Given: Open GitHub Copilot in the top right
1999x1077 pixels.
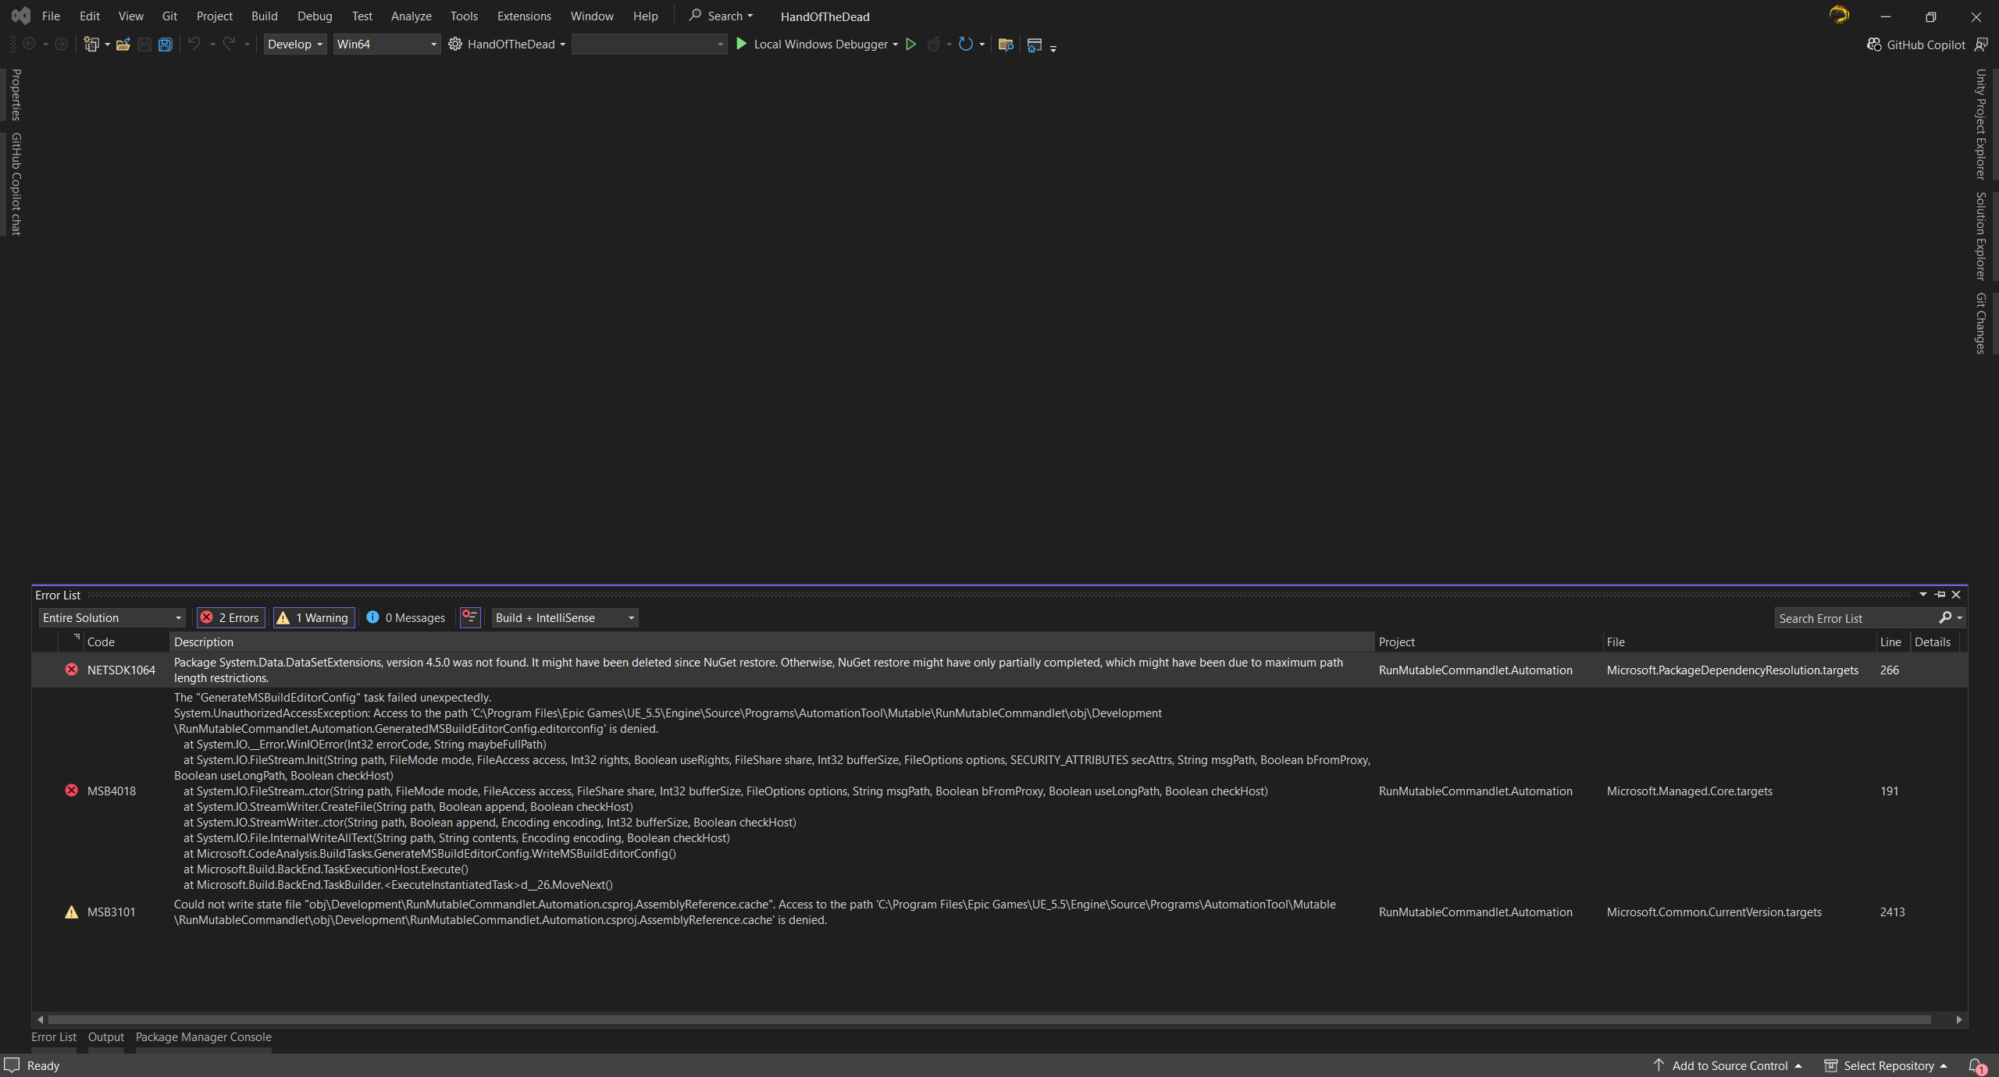Looking at the screenshot, I should point(1917,44).
